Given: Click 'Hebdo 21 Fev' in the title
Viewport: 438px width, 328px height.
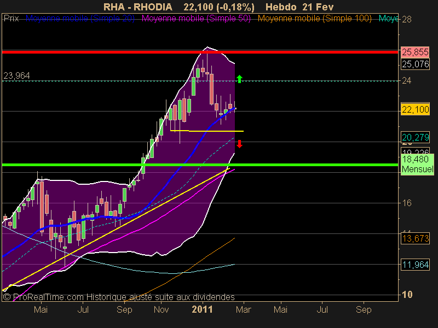Looking at the screenshot, I should pyautogui.click(x=299, y=7).
